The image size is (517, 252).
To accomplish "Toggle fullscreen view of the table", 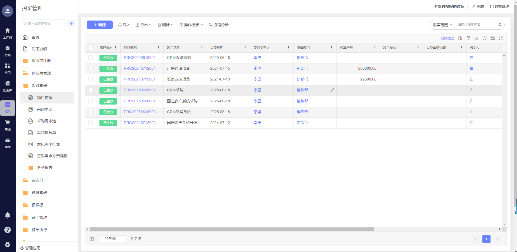I will pyautogui.click(x=501, y=38).
